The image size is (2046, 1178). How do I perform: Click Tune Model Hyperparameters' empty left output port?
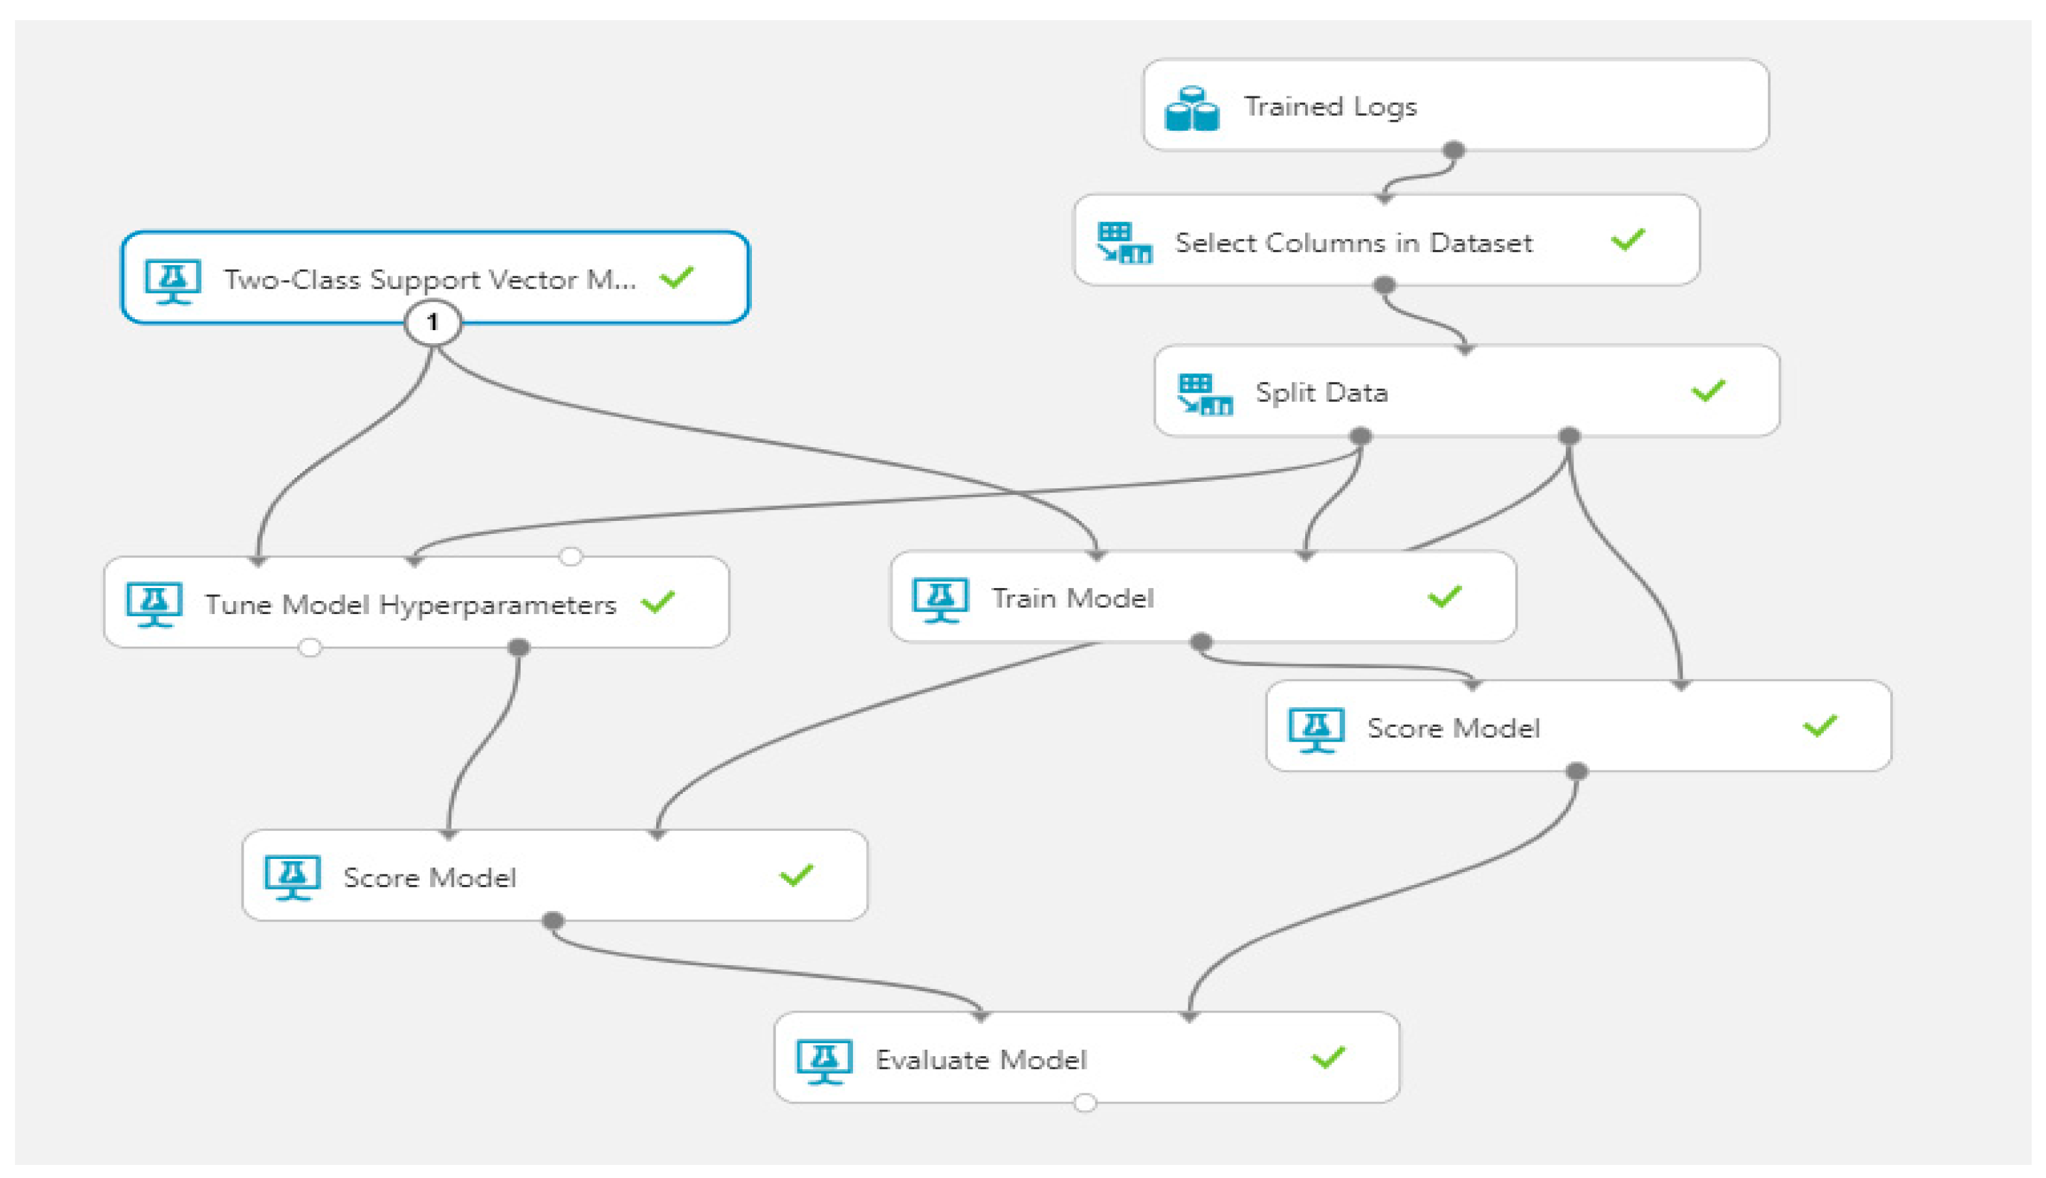click(309, 648)
